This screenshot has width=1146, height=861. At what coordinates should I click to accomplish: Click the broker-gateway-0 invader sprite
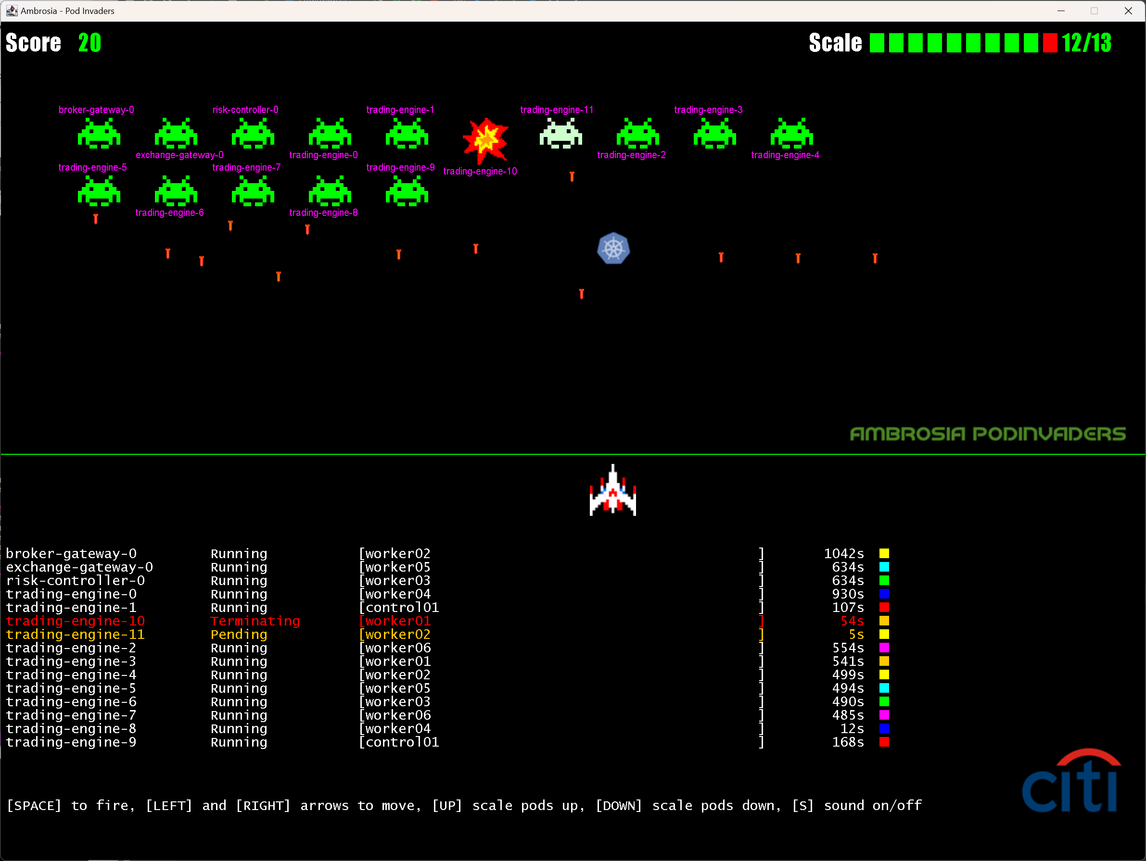click(x=99, y=133)
